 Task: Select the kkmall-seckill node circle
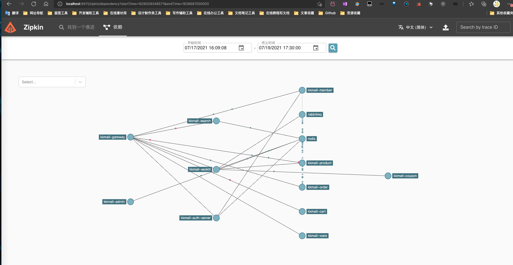216,169
